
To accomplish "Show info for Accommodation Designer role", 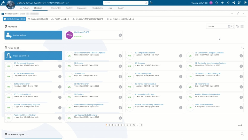I will click(x=181, y=97).
